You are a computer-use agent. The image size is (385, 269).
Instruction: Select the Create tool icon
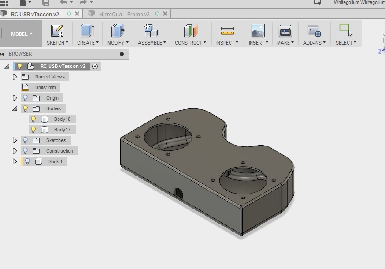click(87, 31)
